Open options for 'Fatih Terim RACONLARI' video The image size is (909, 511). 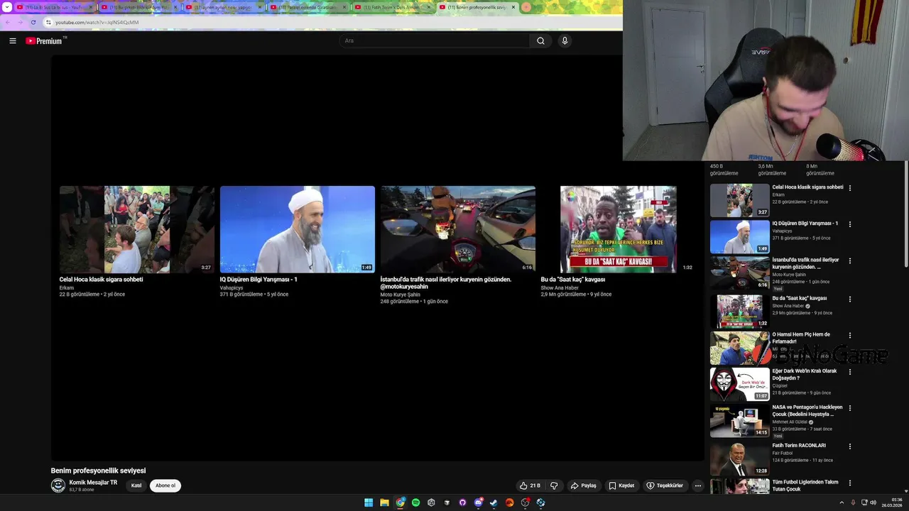click(x=850, y=446)
